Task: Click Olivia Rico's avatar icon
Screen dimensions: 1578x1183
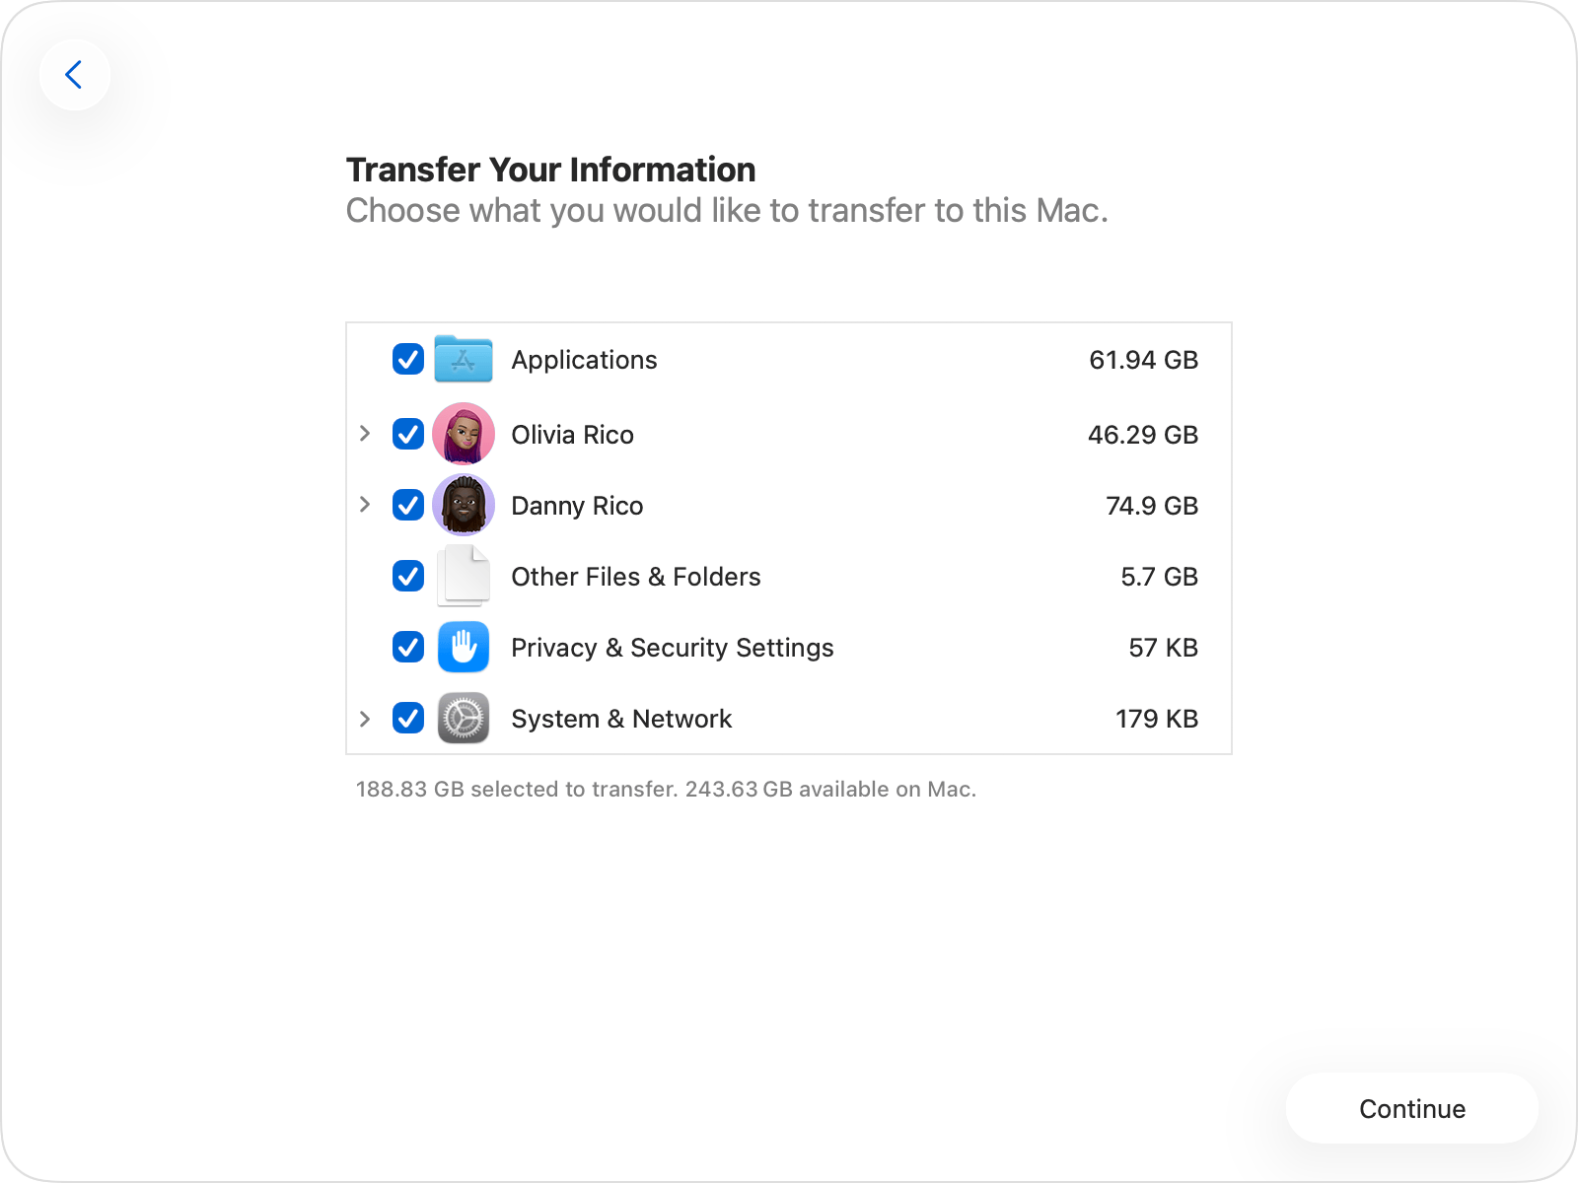Action: (x=463, y=435)
